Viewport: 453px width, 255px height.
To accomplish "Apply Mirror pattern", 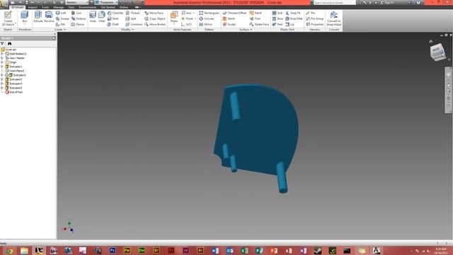I will coord(206,24).
